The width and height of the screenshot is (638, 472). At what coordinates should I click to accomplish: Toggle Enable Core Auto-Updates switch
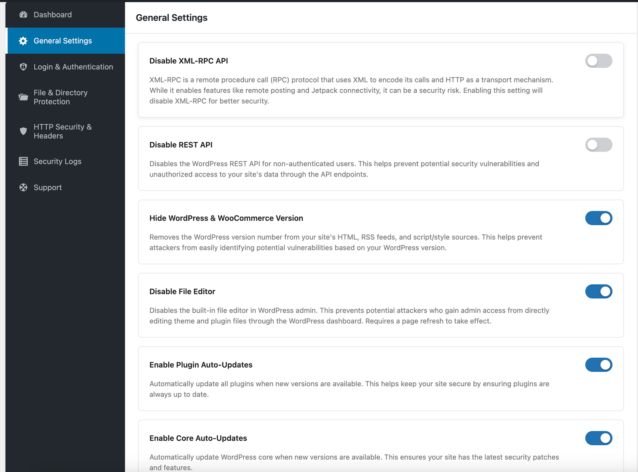(x=599, y=438)
